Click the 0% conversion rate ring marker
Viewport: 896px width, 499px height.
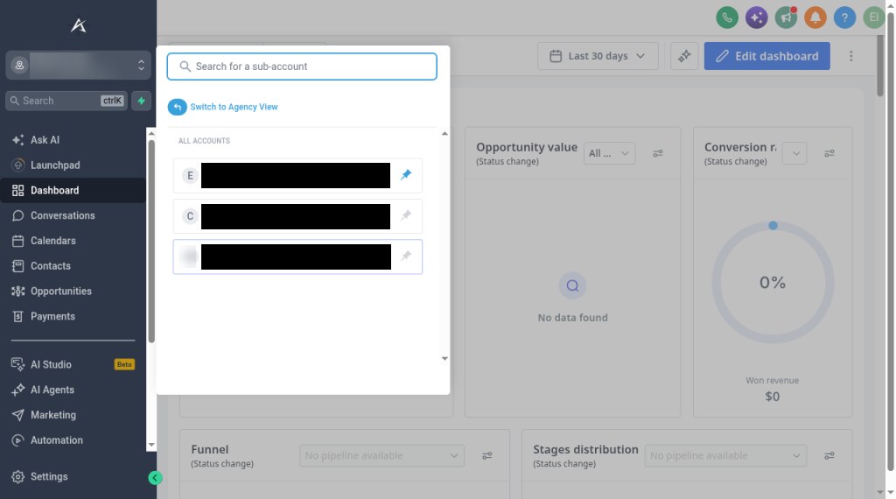(x=773, y=226)
